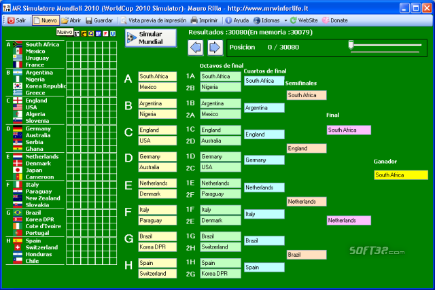435x290 pixels.
Task: Click the Brazil flag in group G
Action: point(18,213)
